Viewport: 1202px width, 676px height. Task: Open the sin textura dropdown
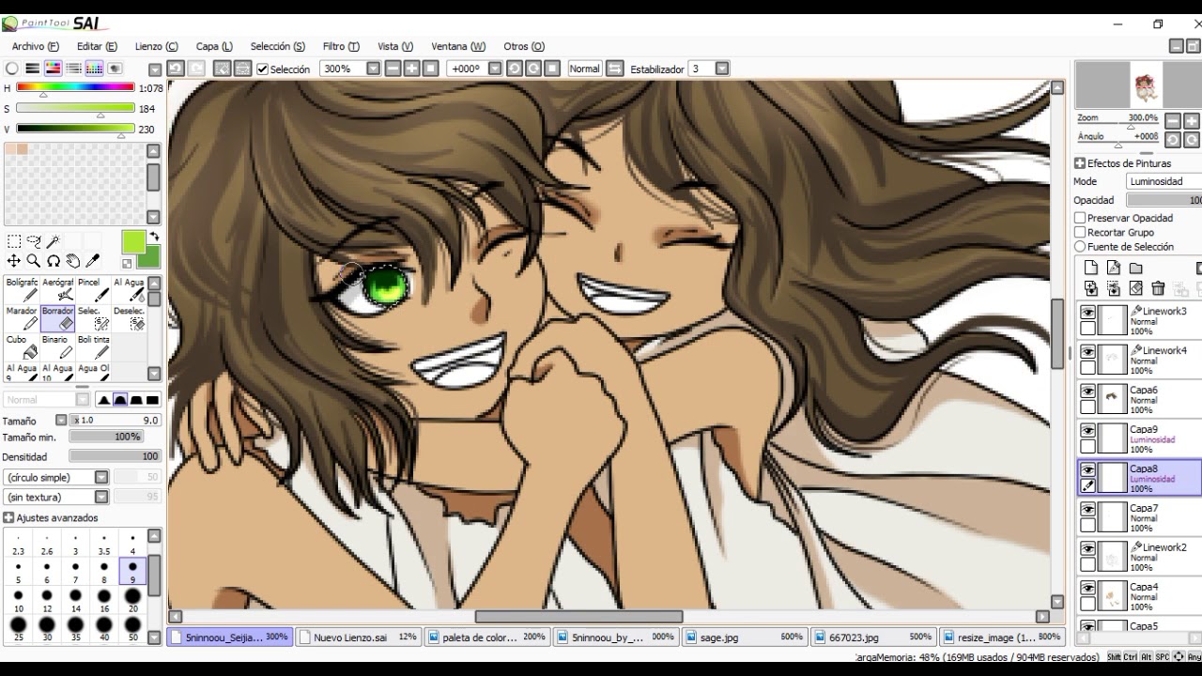tap(101, 497)
